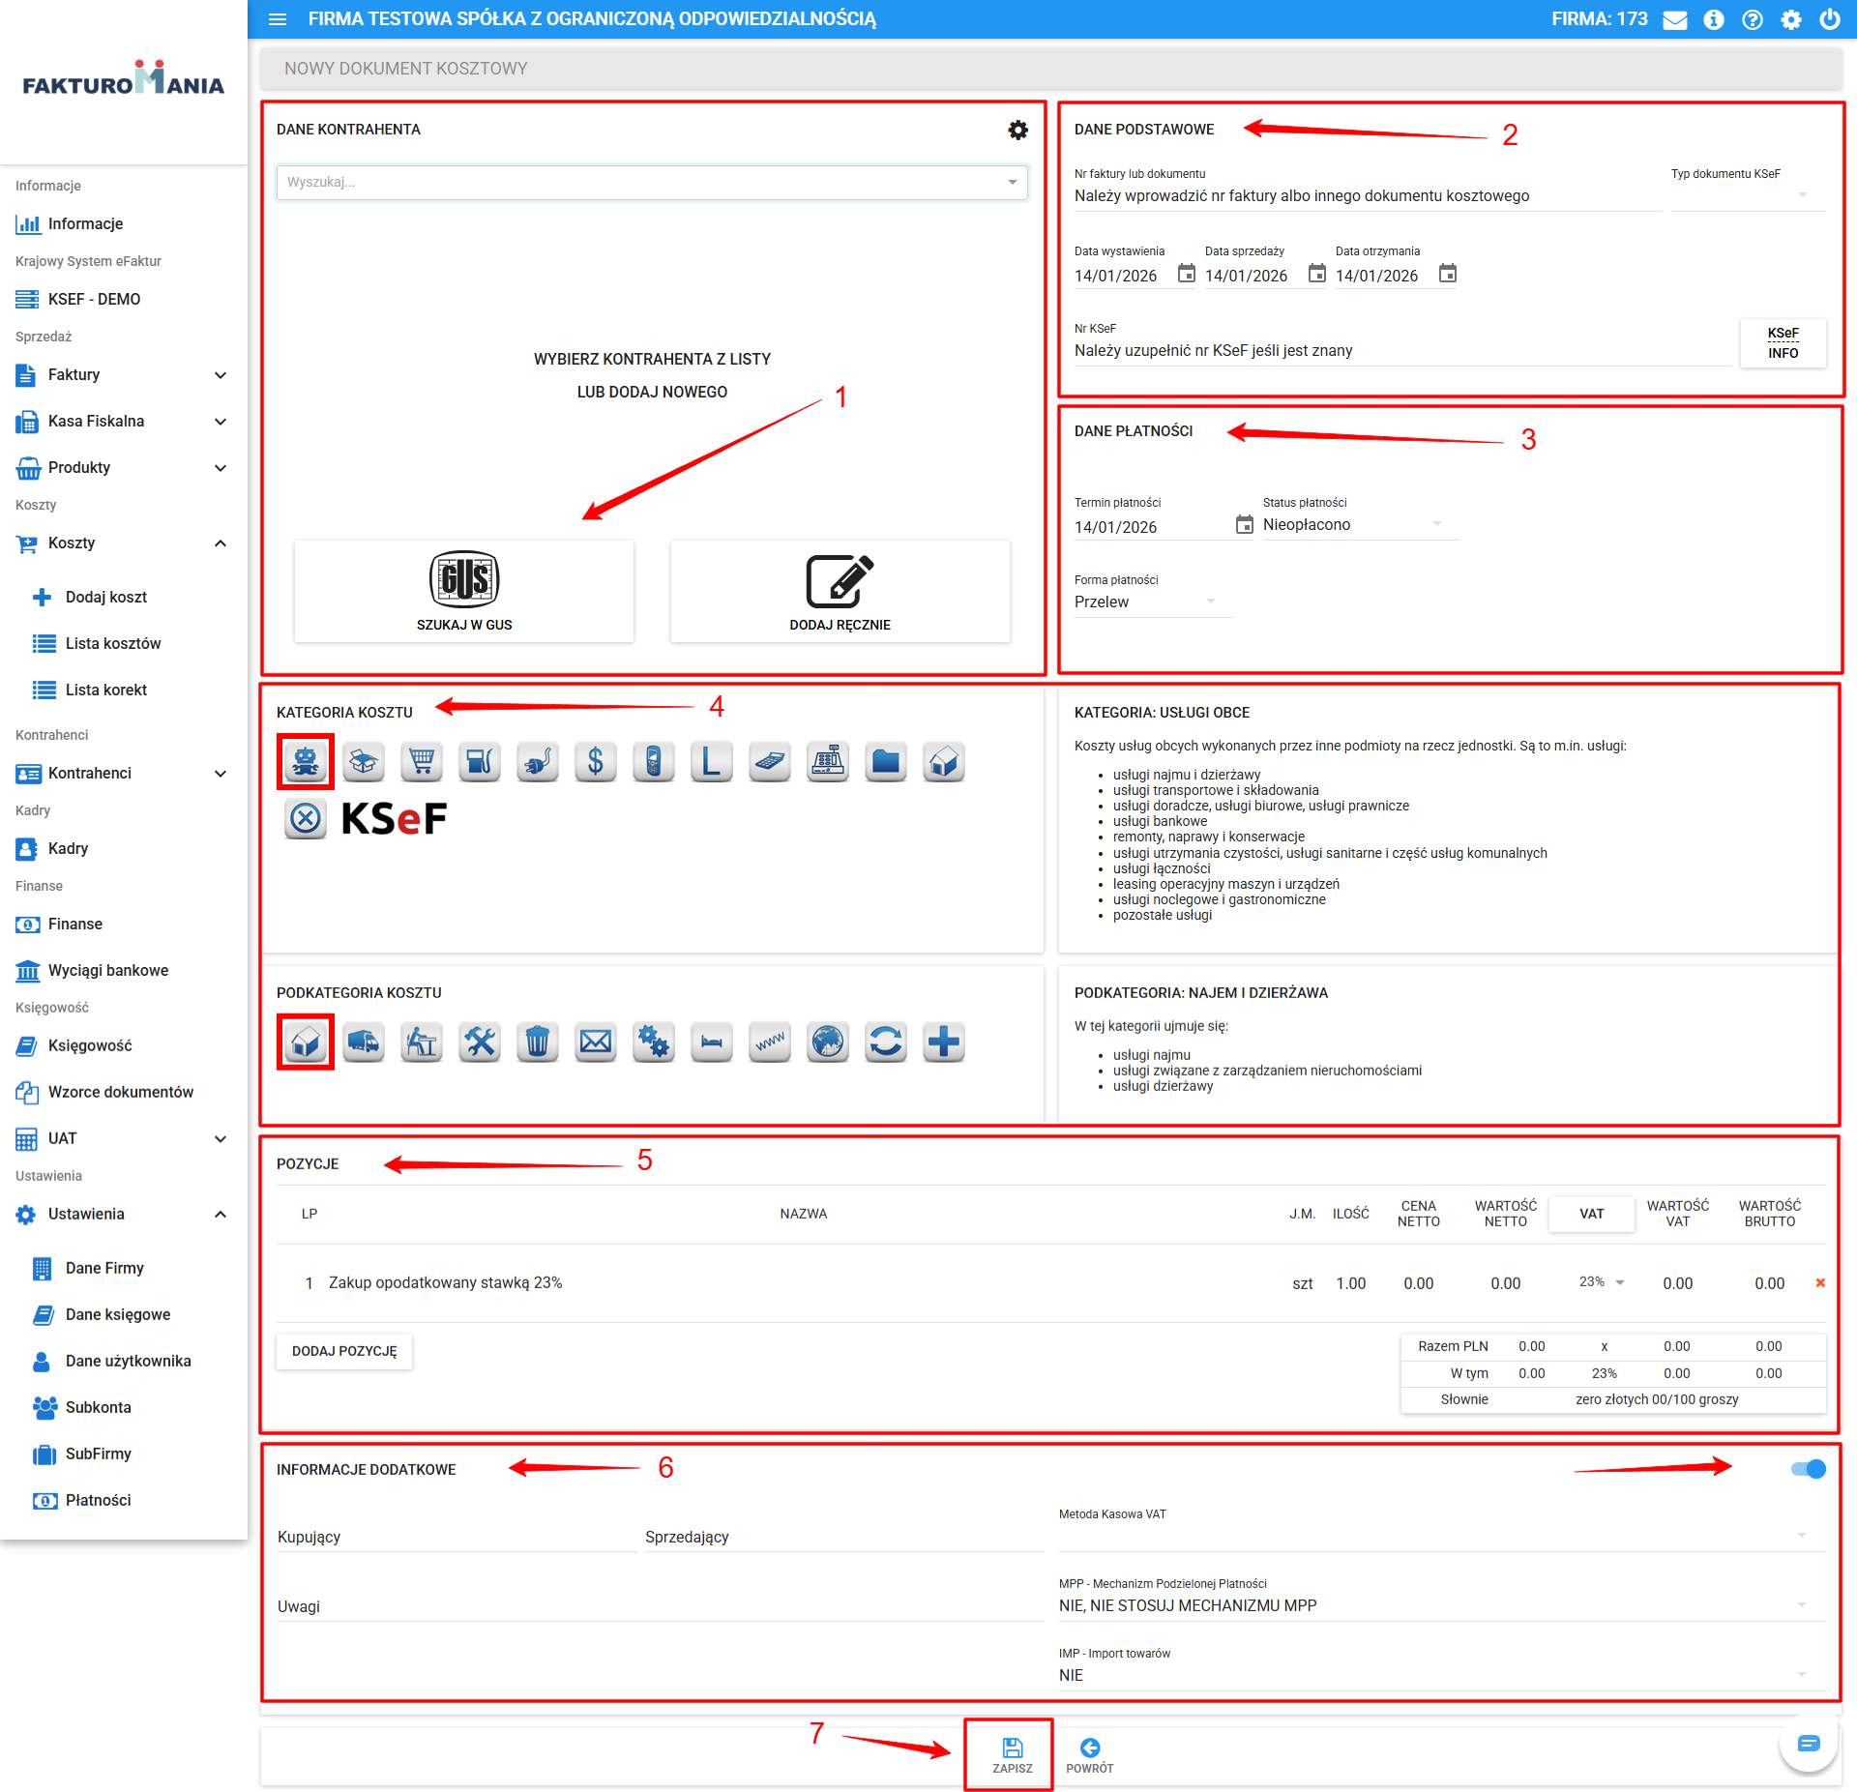Screen dimensions: 1857x1792
Task: Remove position row with red x
Action: (1820, 1282)
